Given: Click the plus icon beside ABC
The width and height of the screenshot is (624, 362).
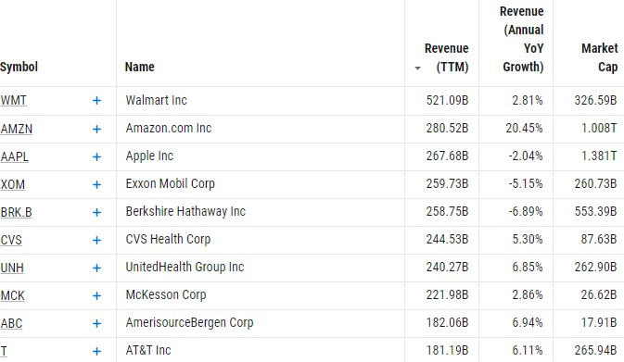Looking at the screenshot, I should 96,324.
